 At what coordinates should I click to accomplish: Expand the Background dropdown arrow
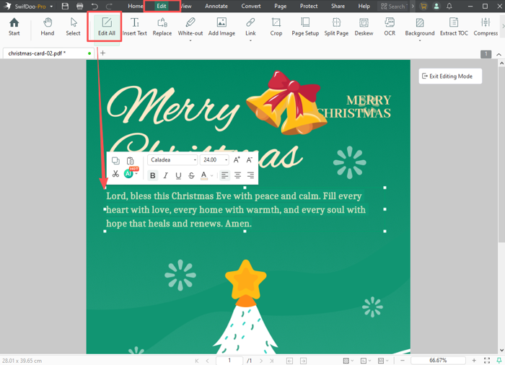point(420,41)
